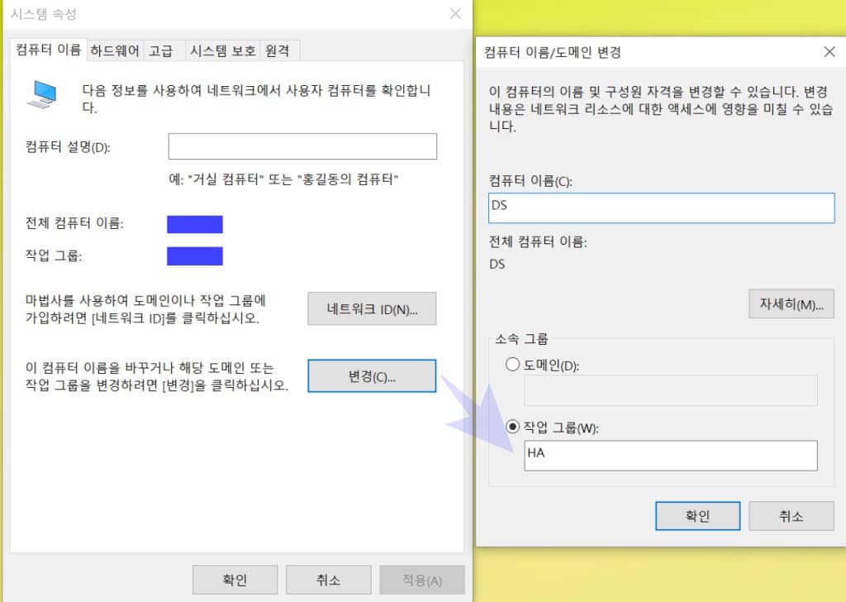Switch to the 시스템 보호 tab

point(222,50)
